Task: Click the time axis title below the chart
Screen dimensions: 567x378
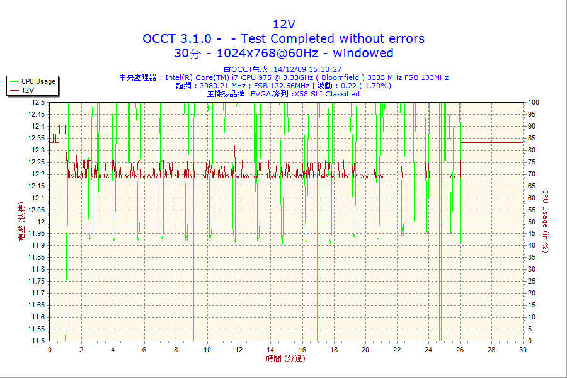Action: coord(285,358)
